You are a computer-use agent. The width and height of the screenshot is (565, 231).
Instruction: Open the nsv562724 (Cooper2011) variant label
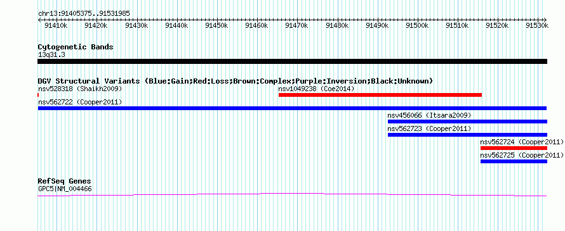pos(522,142)
